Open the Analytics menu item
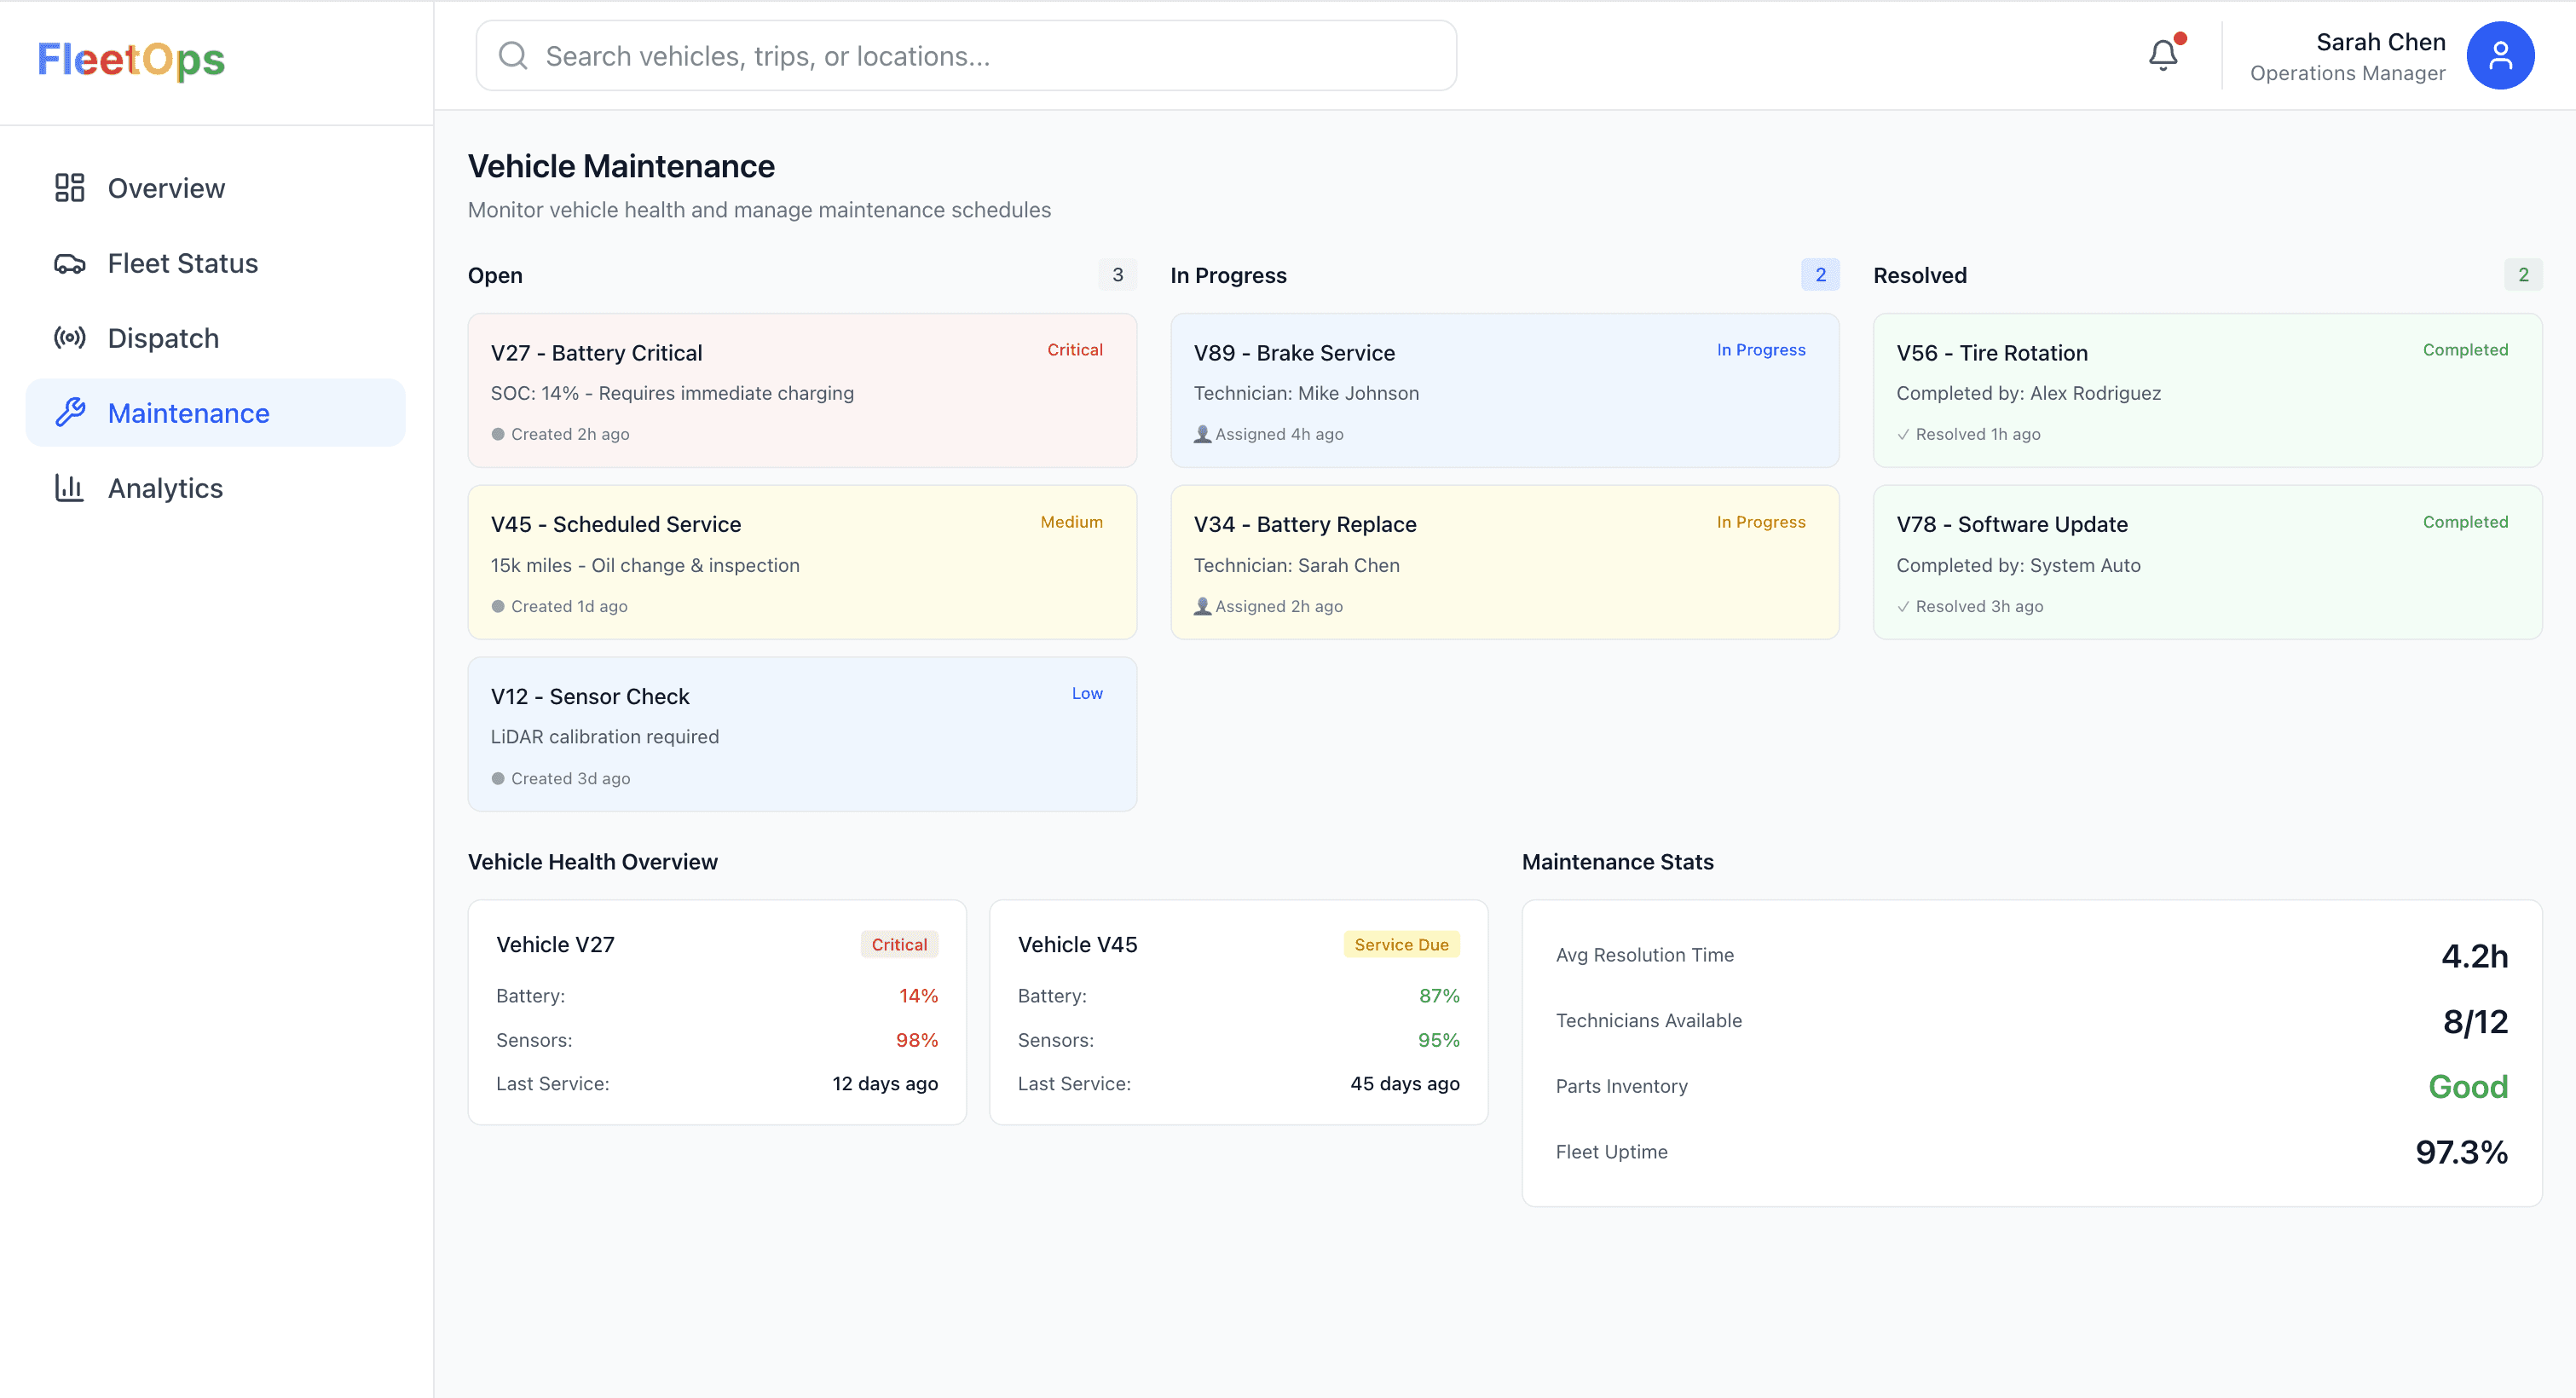Screen dimensions: 2576x1398 click(x=166, y=488)
